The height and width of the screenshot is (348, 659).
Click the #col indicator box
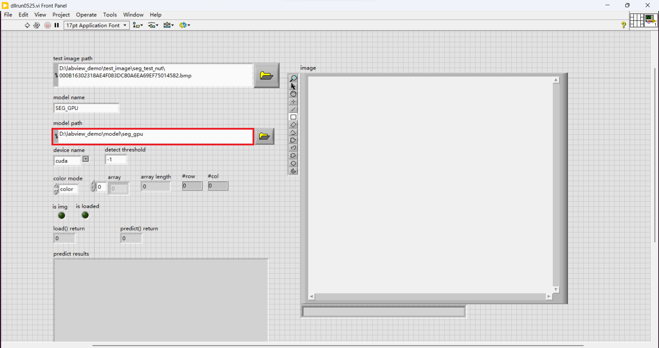[x=218, y=186]
